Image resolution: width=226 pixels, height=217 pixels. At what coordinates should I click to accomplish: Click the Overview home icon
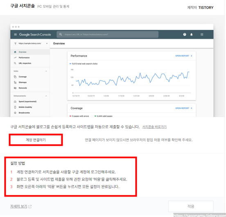coord(15,52)
